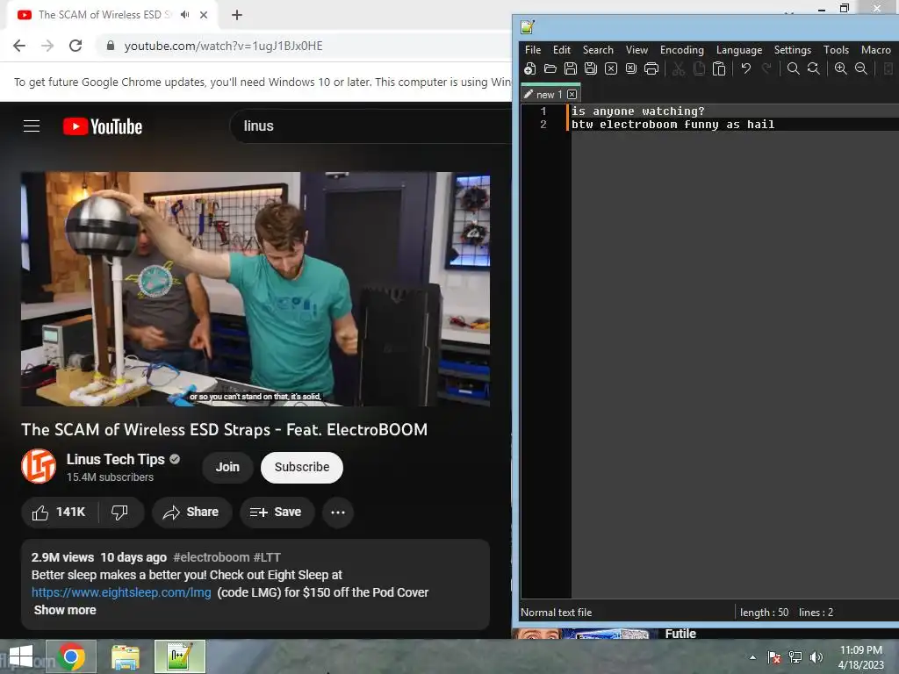Reload the YouTube page in Chrome
The width and height of the screenshot is (899, 674).
click(76, 46)
